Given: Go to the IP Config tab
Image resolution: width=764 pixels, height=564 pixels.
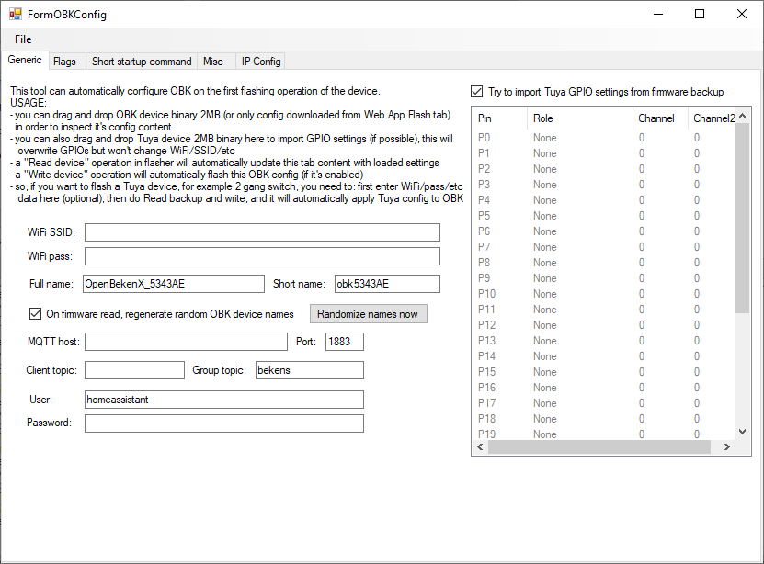Looking at the screenshot, I should [x=260, y=62].
